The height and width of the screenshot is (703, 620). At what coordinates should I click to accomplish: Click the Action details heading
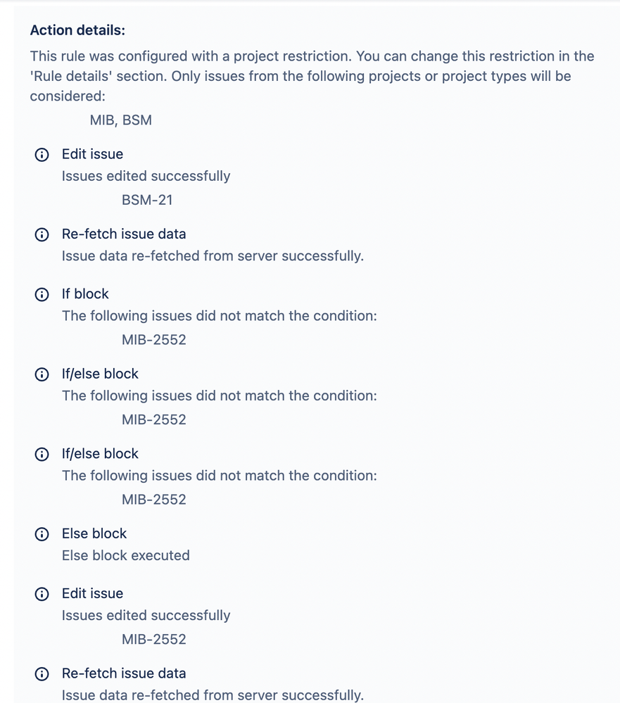77,30
